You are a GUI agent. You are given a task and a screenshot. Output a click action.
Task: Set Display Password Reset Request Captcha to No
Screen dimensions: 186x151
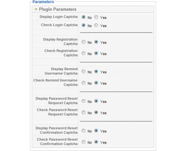(84, 101)
